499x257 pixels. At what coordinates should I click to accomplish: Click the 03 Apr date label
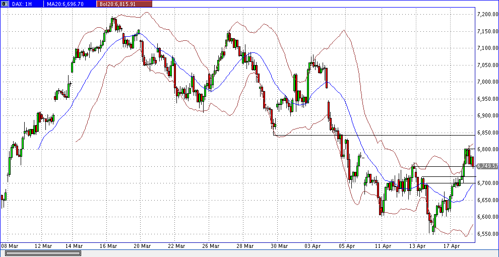tap(313, 246)
